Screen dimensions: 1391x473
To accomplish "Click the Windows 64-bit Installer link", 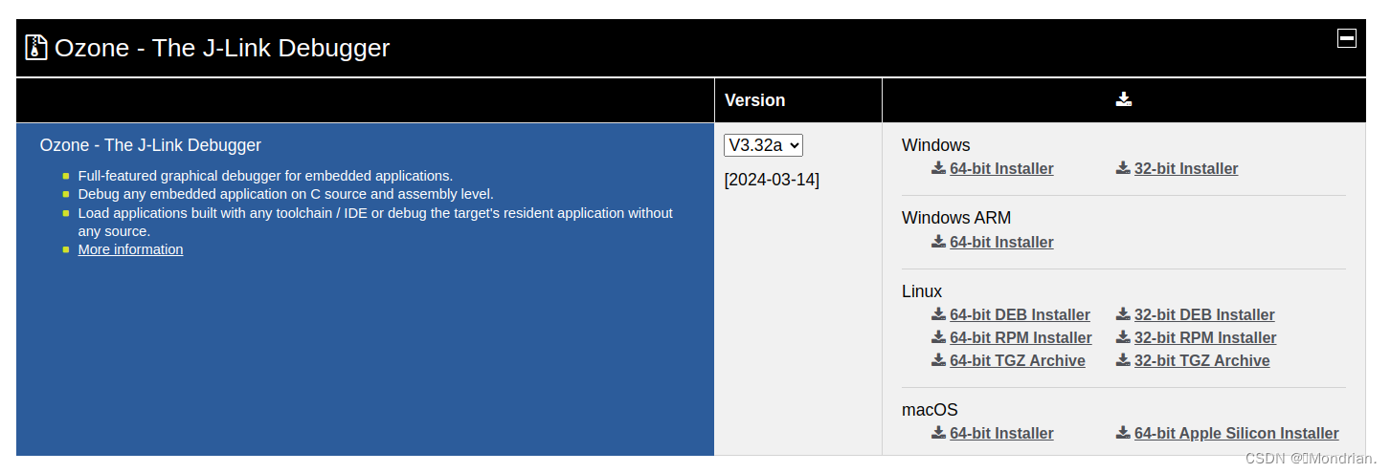I will [1001, 168].
